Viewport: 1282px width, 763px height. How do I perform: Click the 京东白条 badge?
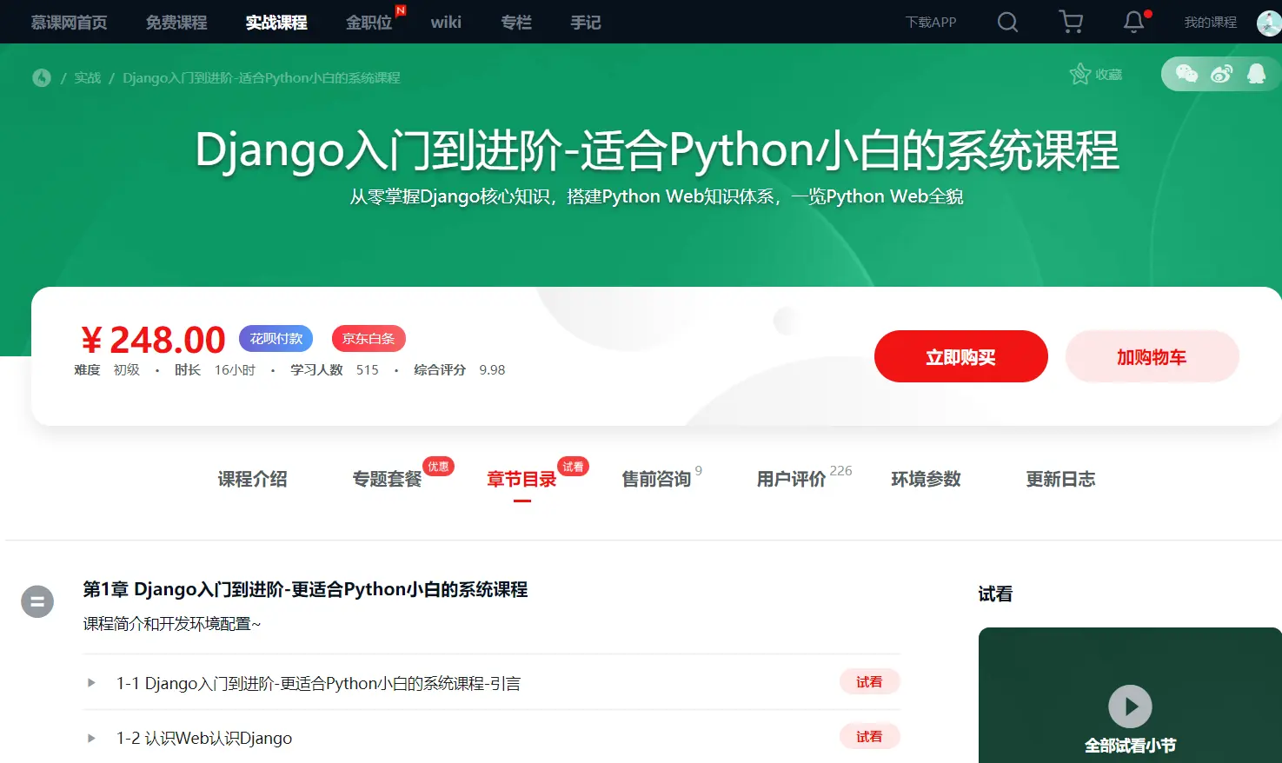point(369,338)
